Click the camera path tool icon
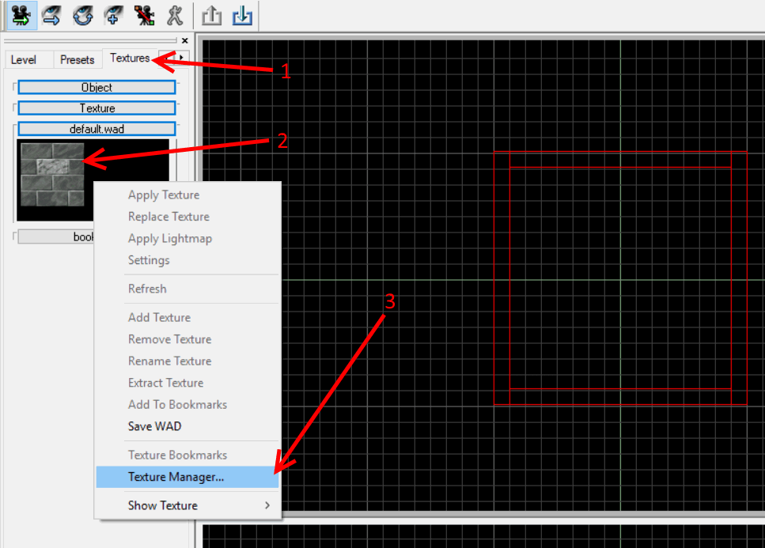This screenshot has height=548, width=765. pos(144,16)
